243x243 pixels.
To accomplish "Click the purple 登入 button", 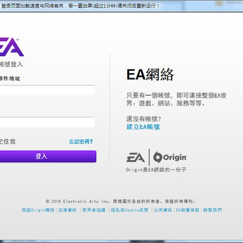I will [48, 157].
